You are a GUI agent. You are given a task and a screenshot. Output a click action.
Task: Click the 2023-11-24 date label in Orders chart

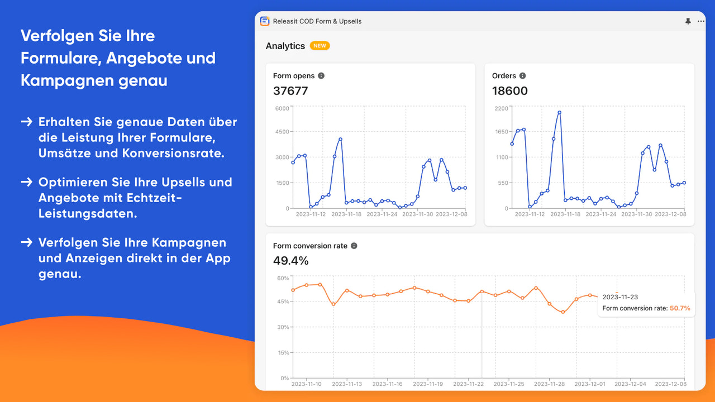(602, 214)
